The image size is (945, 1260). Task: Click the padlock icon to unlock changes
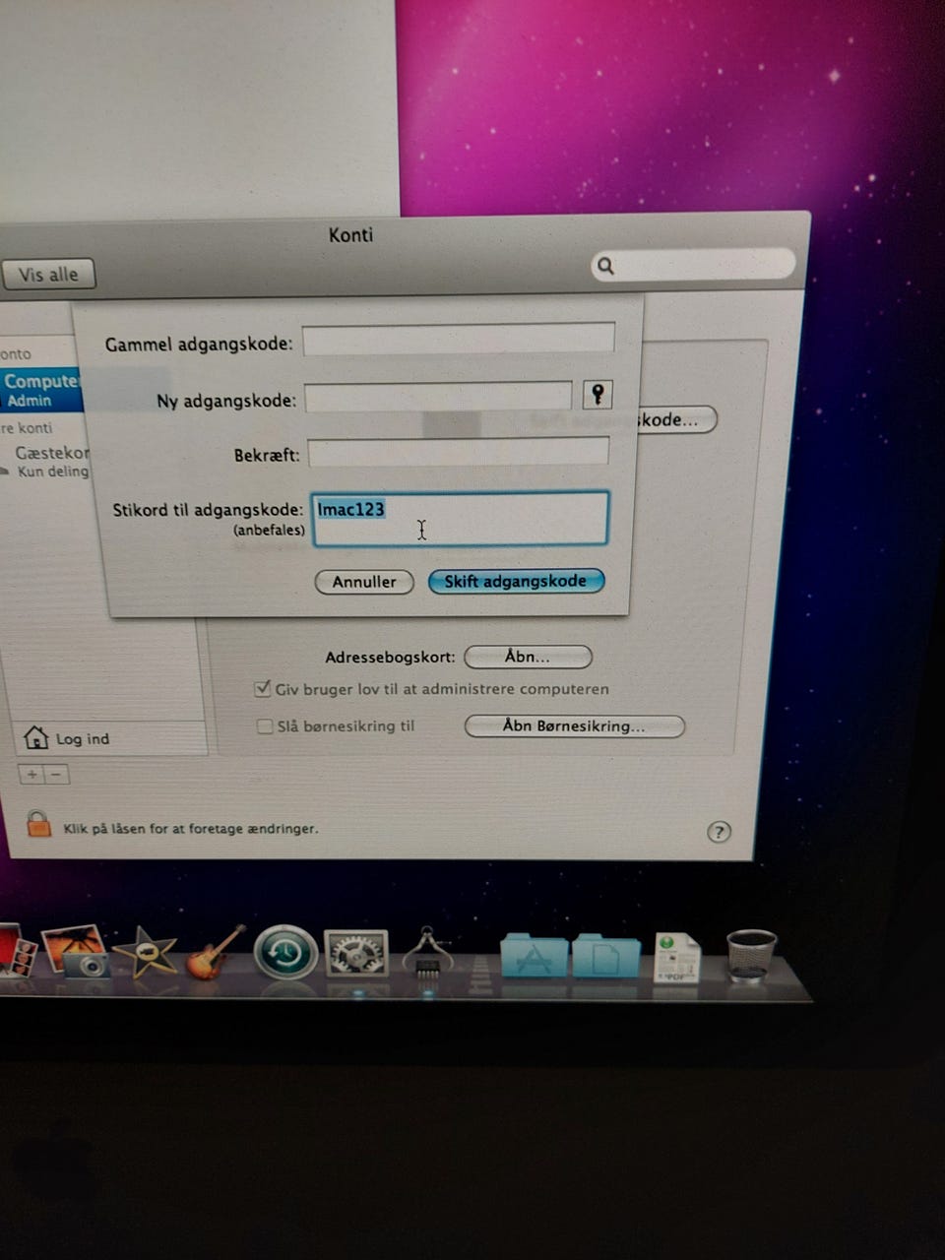(38, 823)
